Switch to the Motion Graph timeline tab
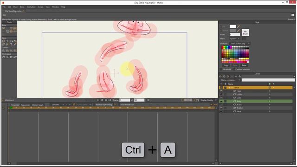297x167 pixels. pyautogui.click(x=38, y=105)
